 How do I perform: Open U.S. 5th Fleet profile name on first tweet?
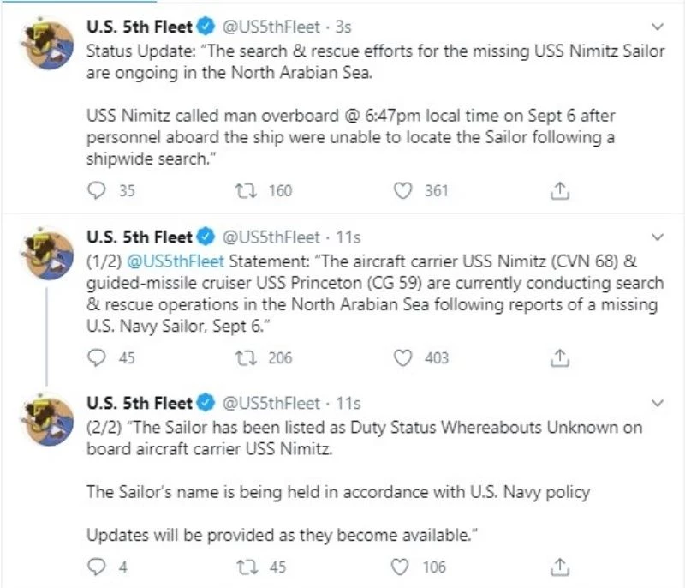(140, 27)
